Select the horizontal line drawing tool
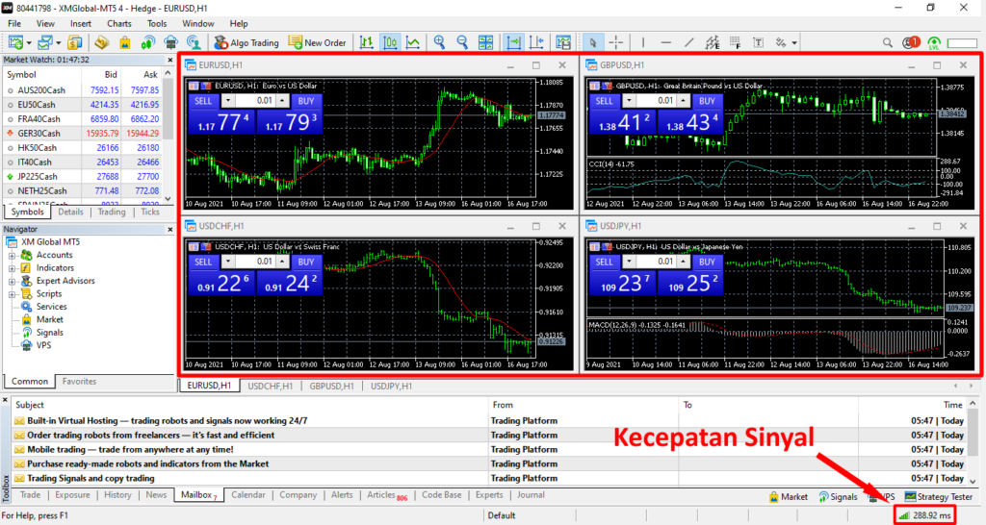986x525 pixels. click(x=666, y=42)
